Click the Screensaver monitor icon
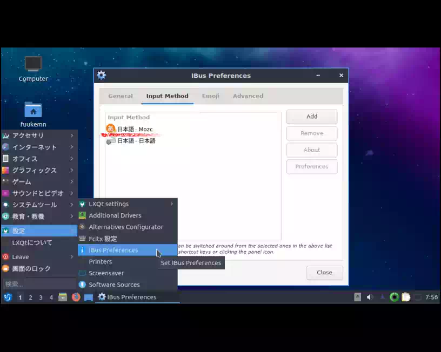441x352 pixels. (82, 273)
